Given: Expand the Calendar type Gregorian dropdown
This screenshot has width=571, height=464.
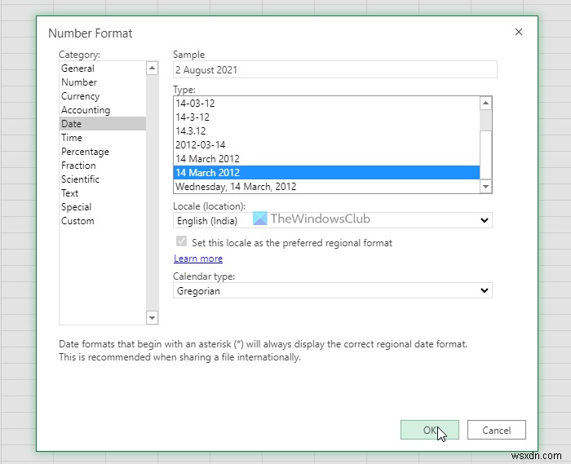Looking at the screenshot, I should pos(333,290).
